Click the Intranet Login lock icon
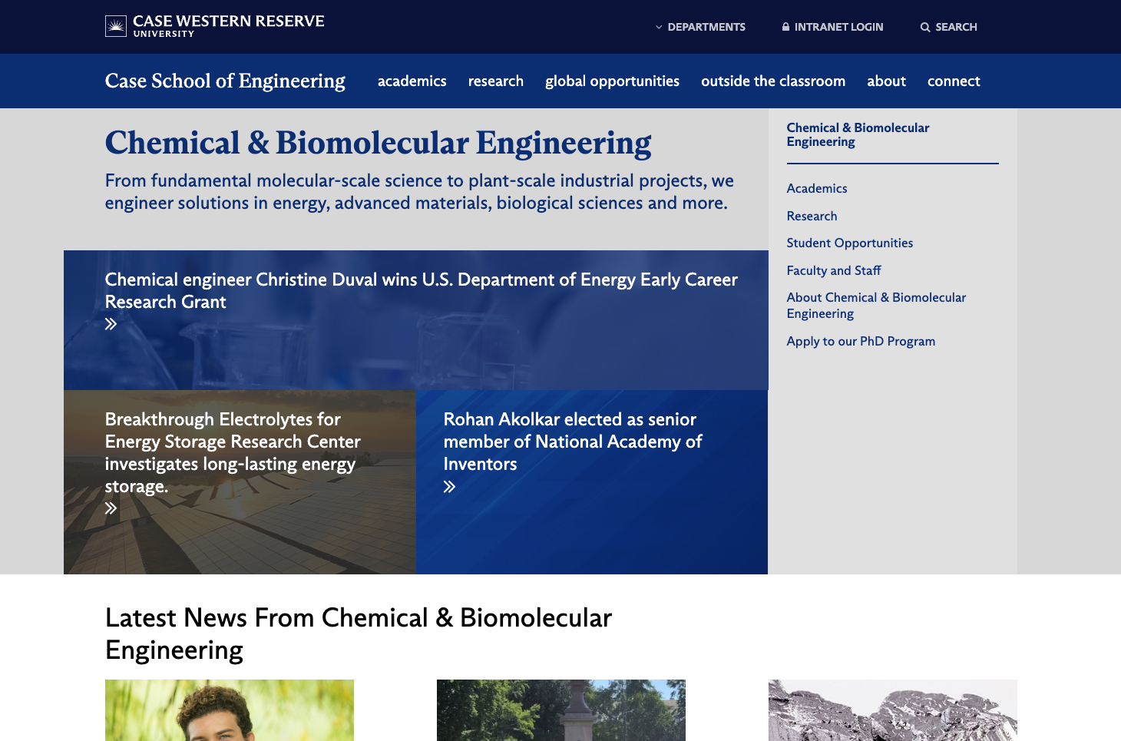Screen dimensions: 1121x741 pos(785,27)
